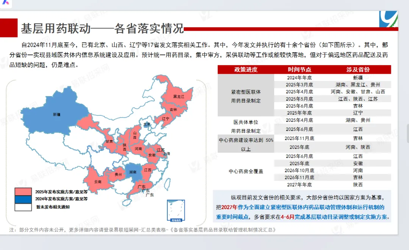Click the 时间节点 table header
This screenshot has height=250, width=409.
click(300, 70)
